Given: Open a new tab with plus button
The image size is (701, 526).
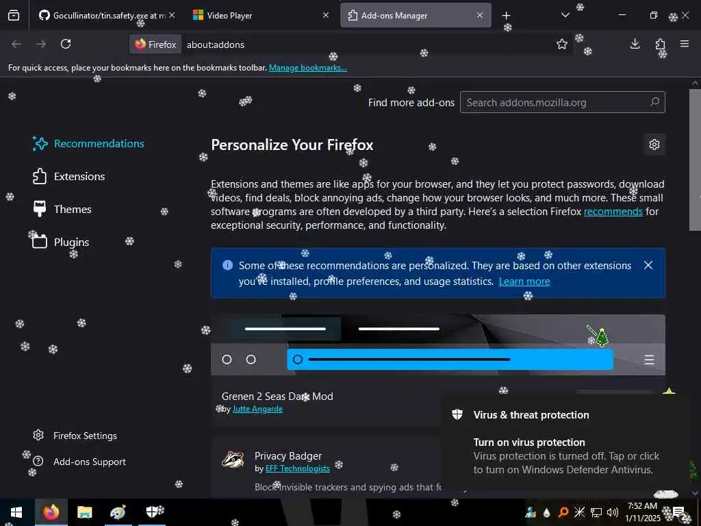Looking at the screenshot, I should click(x=506, y=16).
